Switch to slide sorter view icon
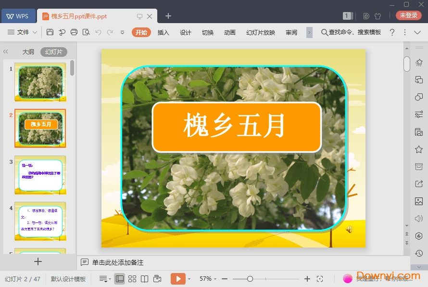This screenshot has height=287, width=428. [x=132, y=278]
